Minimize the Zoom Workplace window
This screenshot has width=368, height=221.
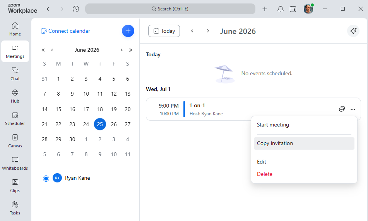point(325,9)
